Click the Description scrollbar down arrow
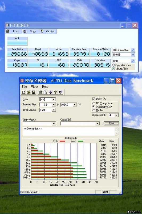 (117, 133)
